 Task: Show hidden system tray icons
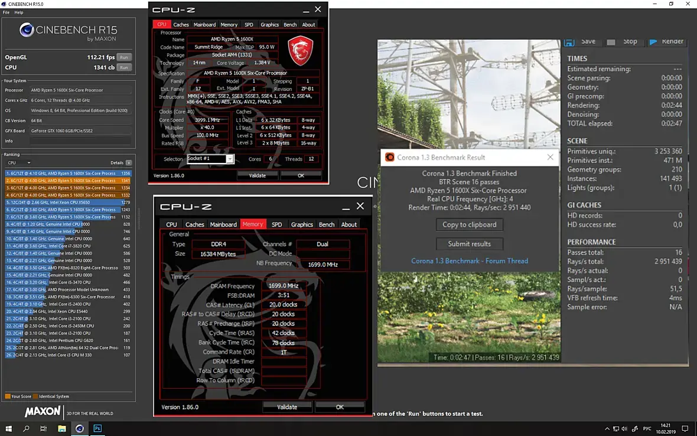click(x=607, y=429)
